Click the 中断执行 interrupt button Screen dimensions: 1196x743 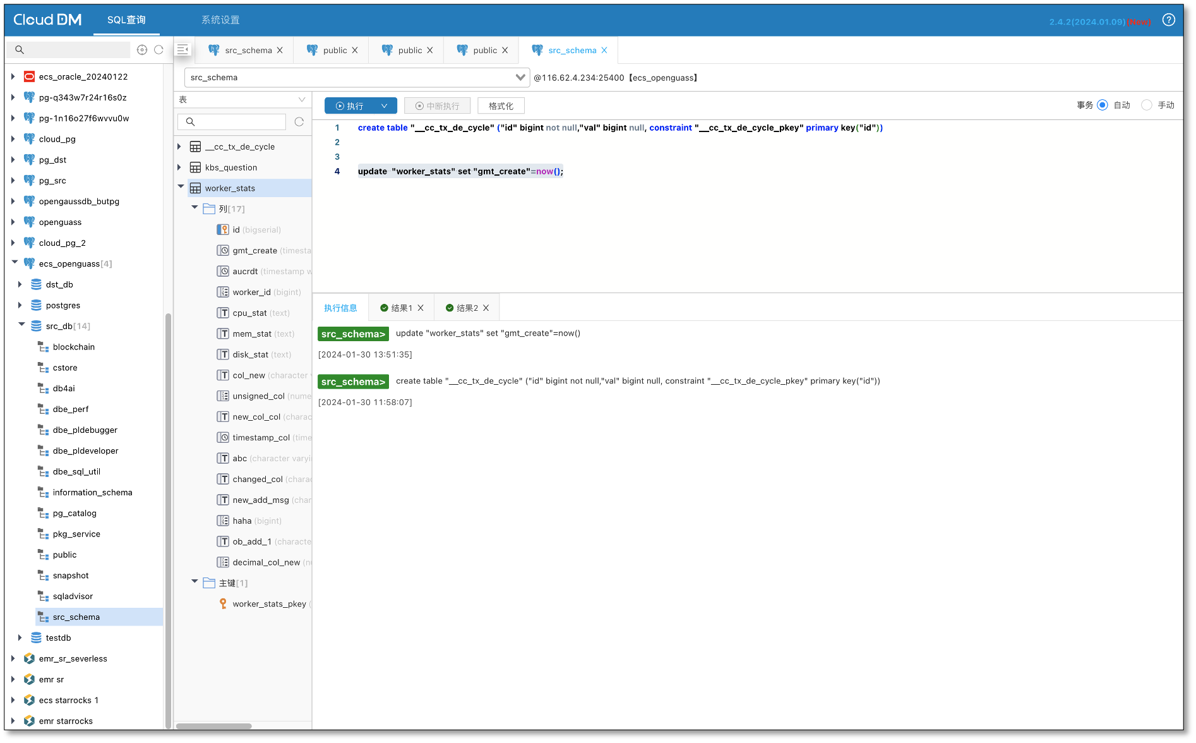tap(438, 106)
